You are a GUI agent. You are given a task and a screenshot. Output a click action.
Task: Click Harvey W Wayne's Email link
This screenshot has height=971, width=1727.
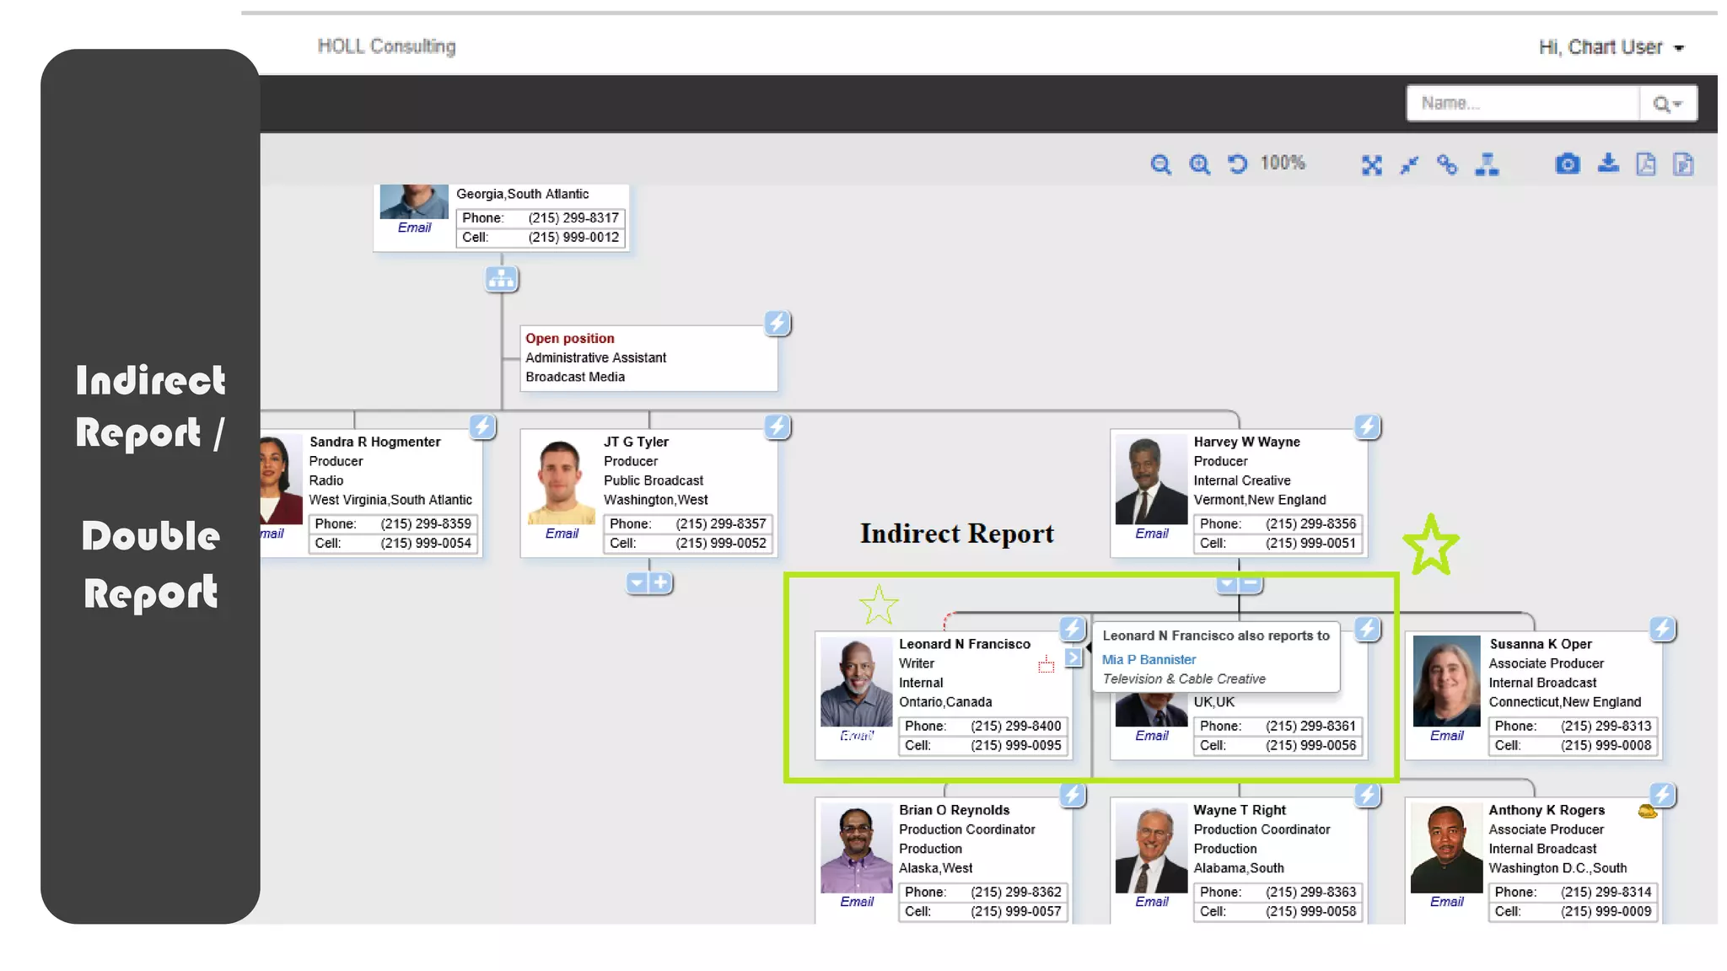tap(1151, 534)
